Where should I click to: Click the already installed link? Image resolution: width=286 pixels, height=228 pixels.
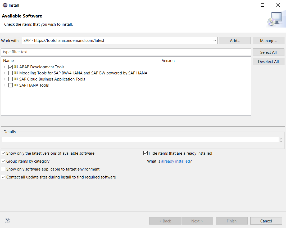point(175,161)
